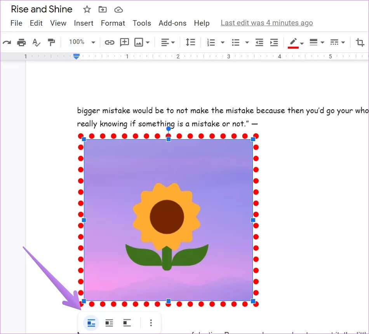Select the Break text image option
369x334 pixels.
pos(127,323)
